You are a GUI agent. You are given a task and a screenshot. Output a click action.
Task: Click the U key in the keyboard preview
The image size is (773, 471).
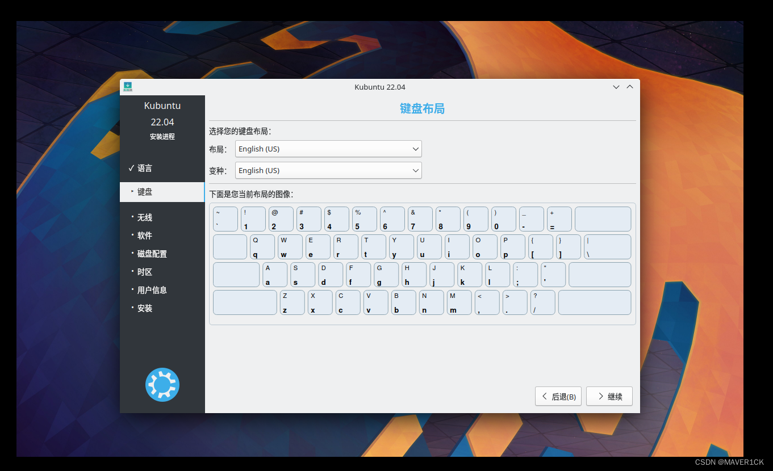pos(429,247)
